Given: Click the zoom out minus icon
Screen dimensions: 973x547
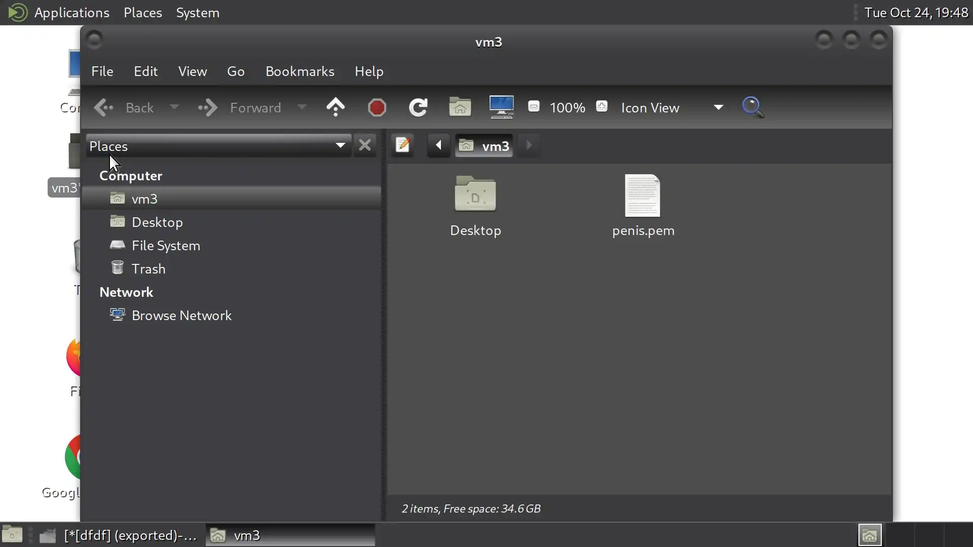Looking at the screenshot, I should (534, 106).
